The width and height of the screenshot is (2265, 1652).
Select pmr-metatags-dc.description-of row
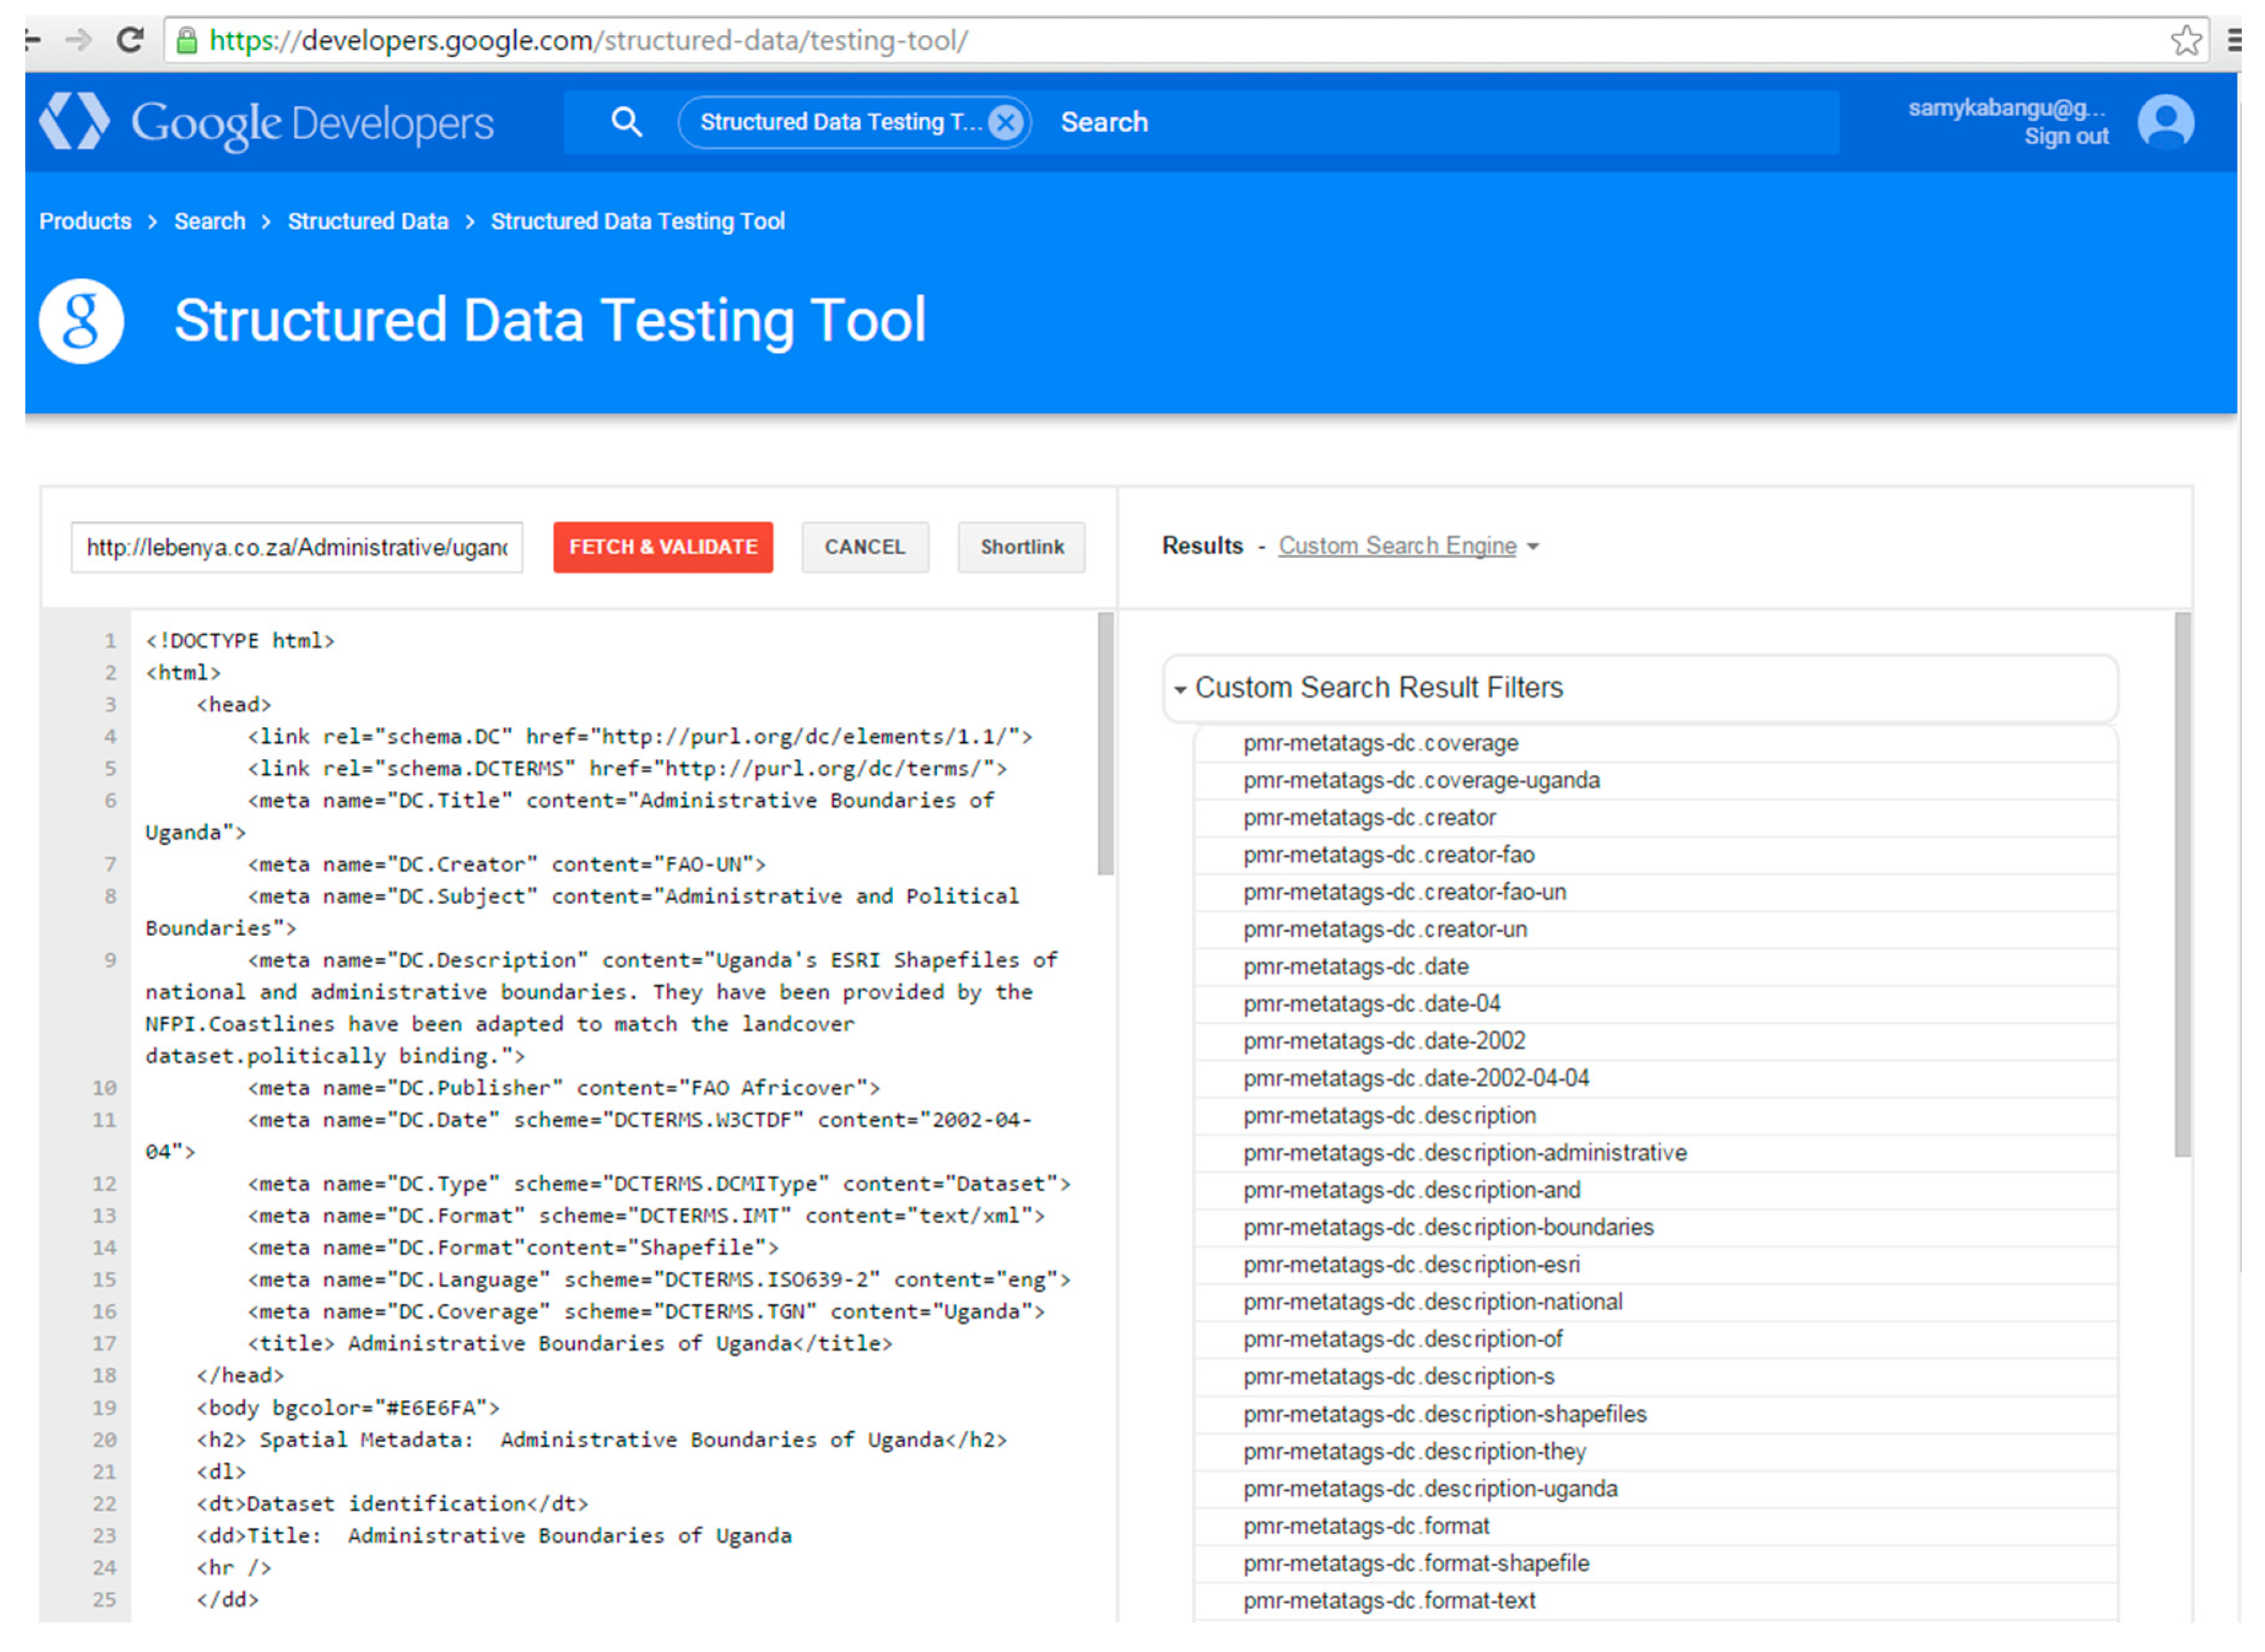[x=1655, y=1340]
